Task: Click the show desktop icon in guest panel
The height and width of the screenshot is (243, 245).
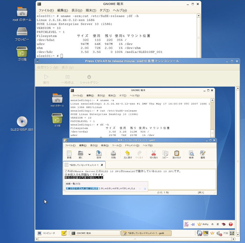Action: 232,233
